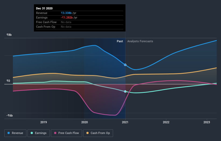
Task: Click the Analysts Forecasts label
Action: click(x=140, y=41)
